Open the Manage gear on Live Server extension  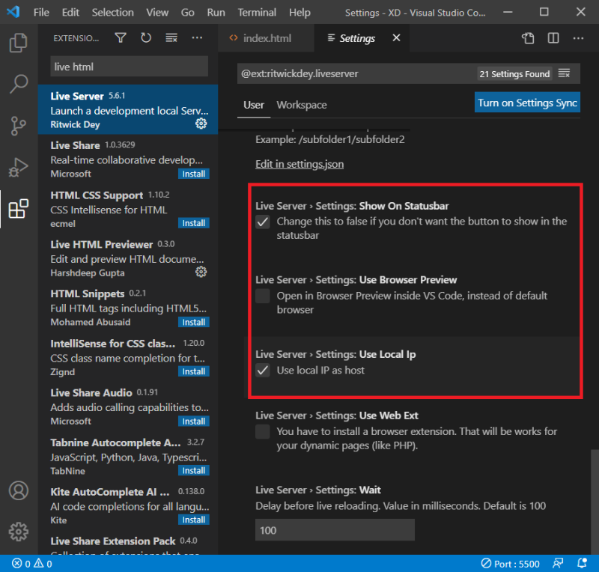[x=200, y=124]
